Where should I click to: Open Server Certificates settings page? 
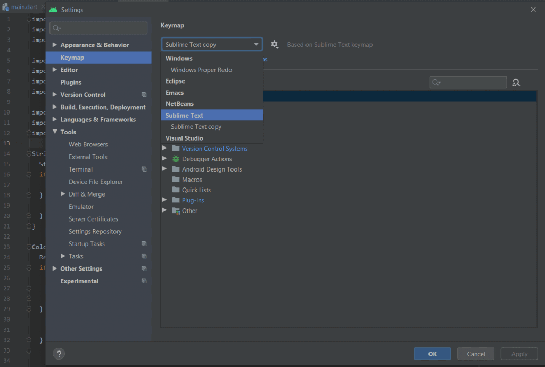click(93, 219)
